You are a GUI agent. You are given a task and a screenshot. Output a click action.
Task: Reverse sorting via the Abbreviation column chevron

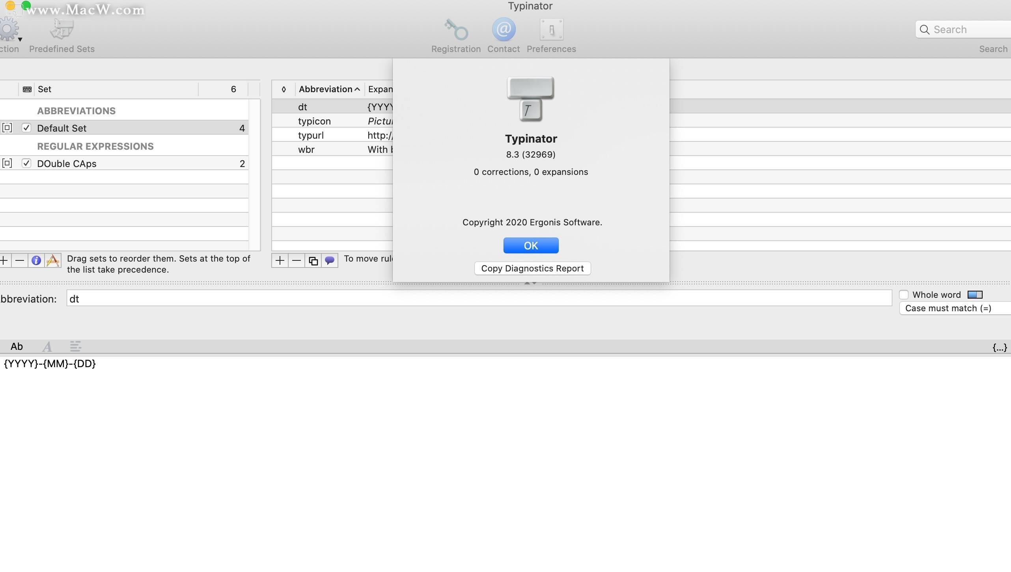coord(357,89)
